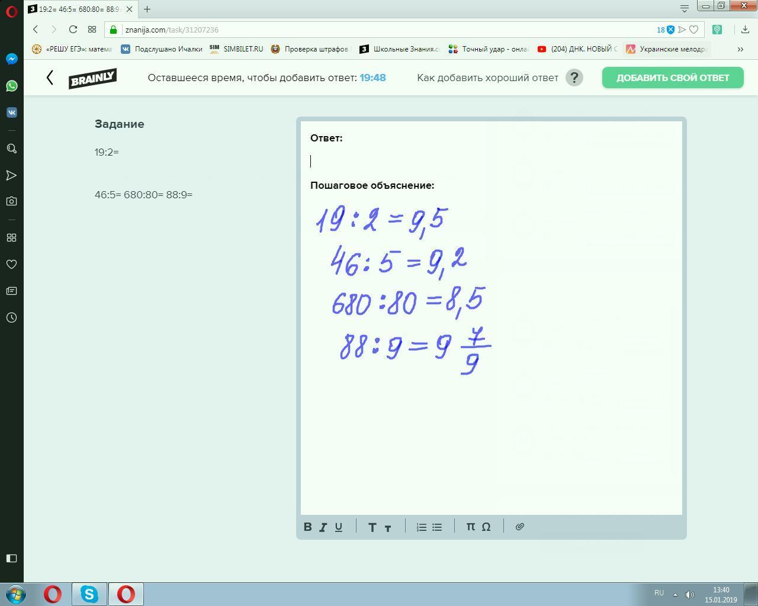Apply large heading text style

tap(372, 527)
